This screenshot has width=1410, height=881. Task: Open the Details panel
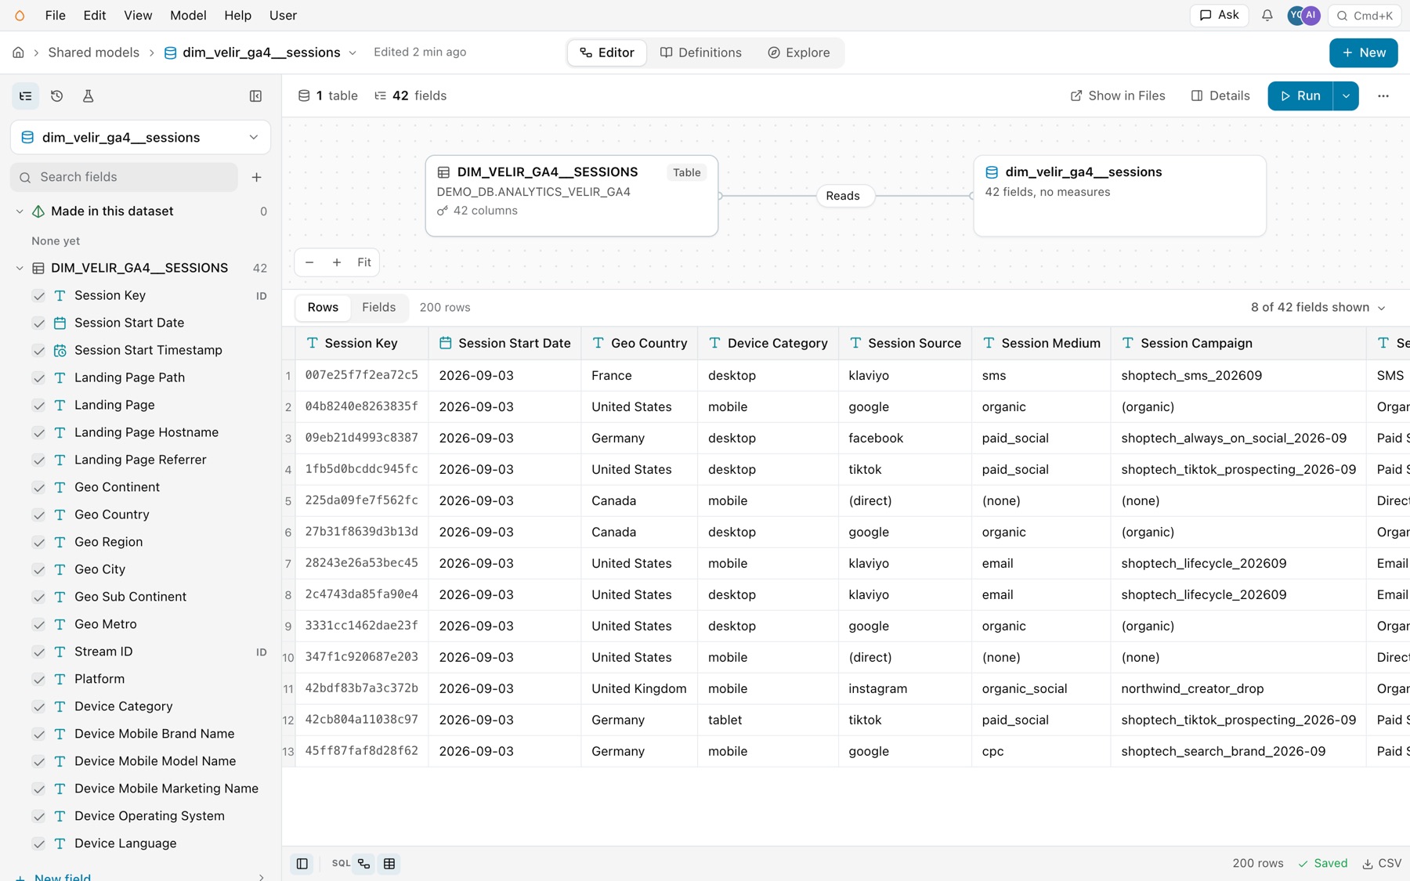pos(1220,96)
